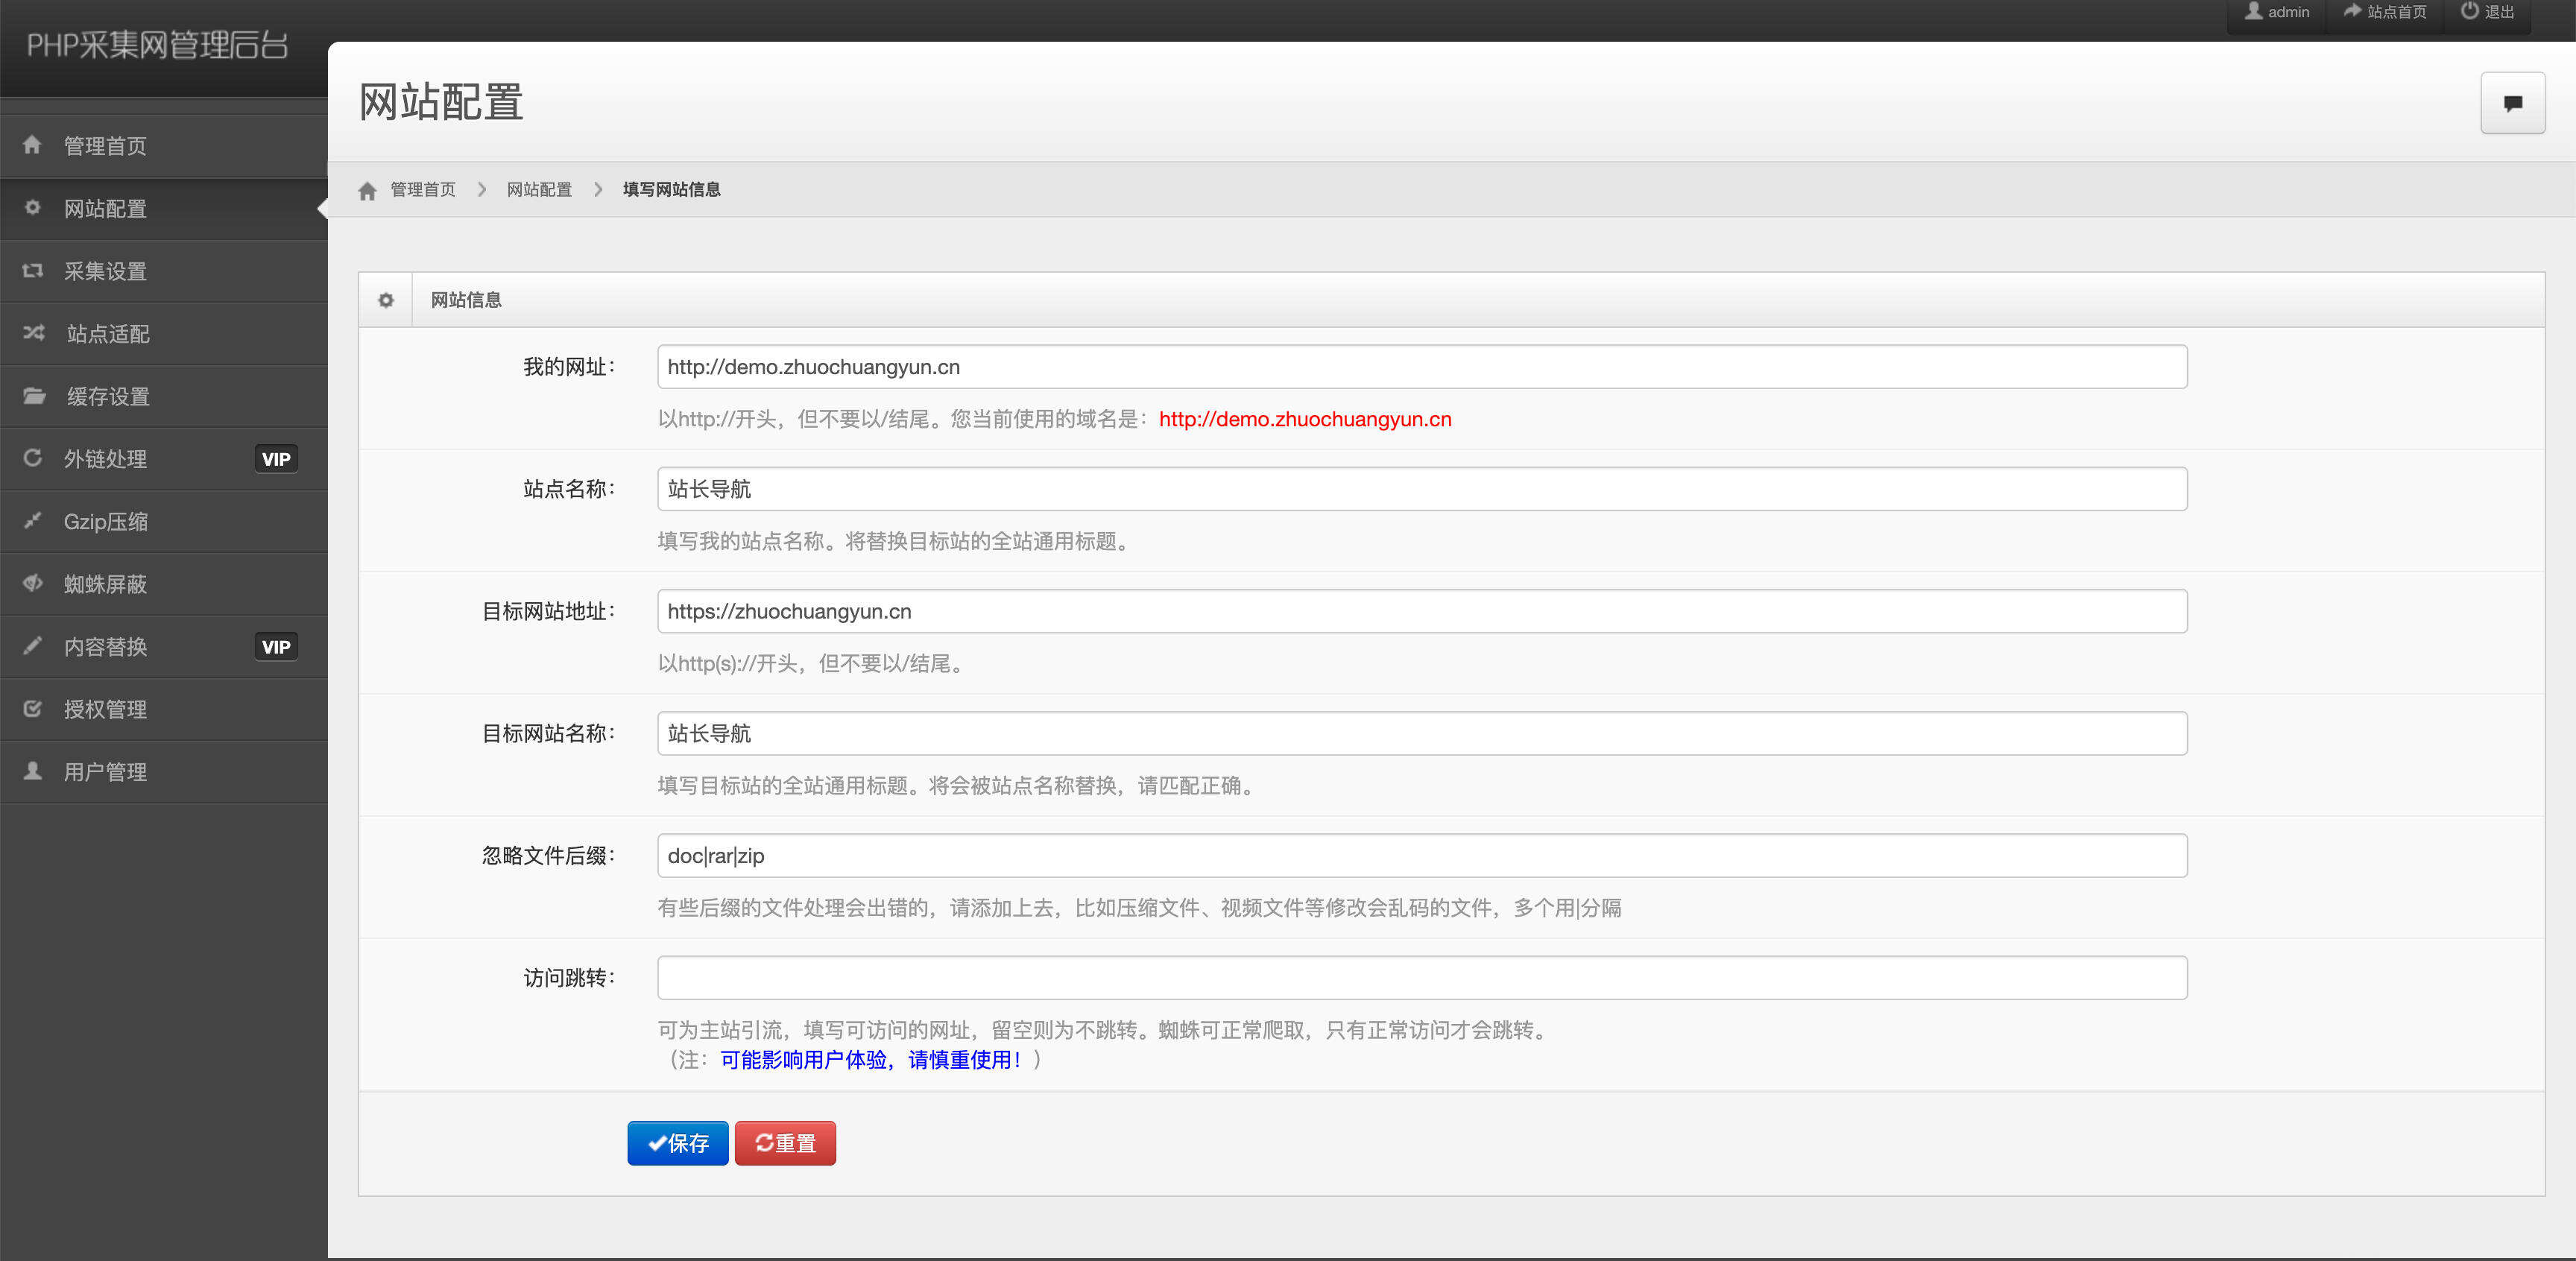Click the red 重置 button
The image size is (2576, 1261).
click(x=785, y=1143)
